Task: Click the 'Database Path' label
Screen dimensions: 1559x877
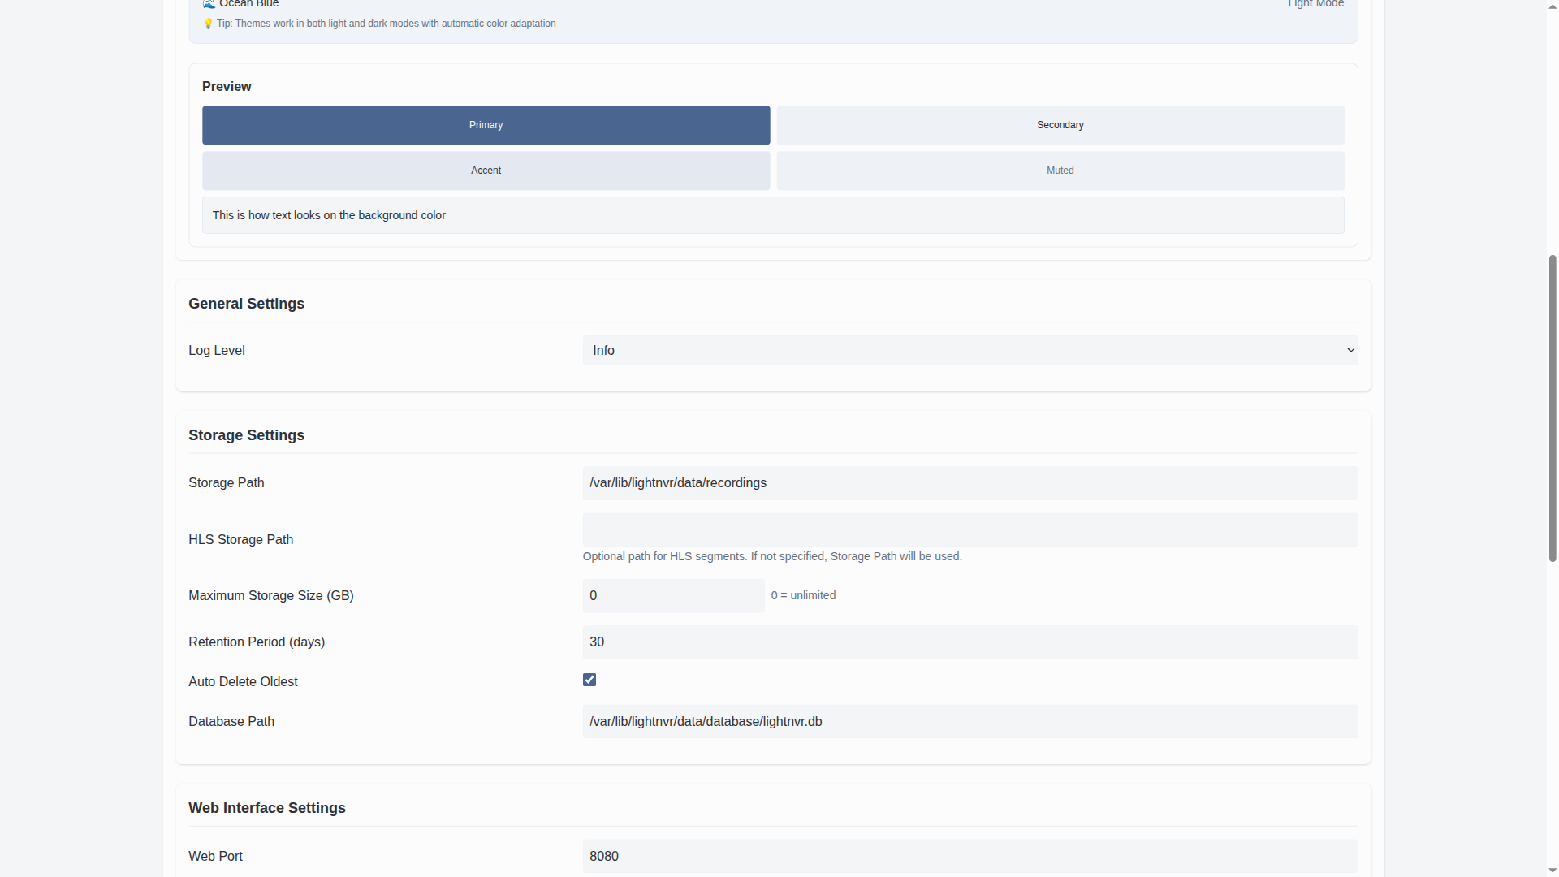Action: click(x=231, y=722)
